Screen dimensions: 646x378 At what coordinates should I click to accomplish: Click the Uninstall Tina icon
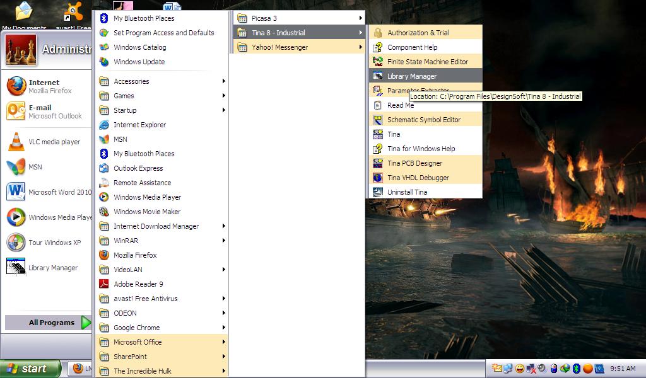(x=377, y=192)
